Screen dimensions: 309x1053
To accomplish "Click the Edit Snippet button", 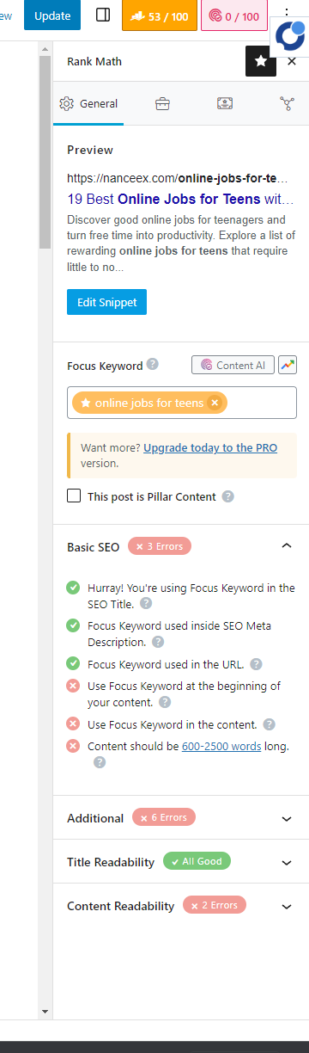I will [x=107, y=302].
